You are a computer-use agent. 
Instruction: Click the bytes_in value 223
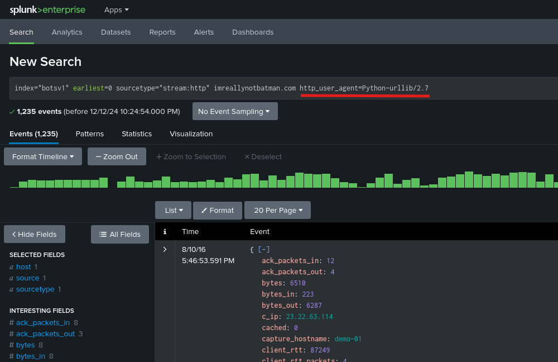[x=308, y=294]
